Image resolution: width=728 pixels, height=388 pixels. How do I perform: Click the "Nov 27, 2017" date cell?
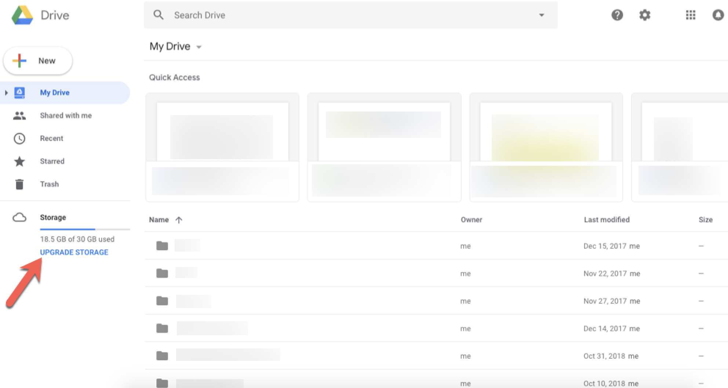point(605,301)
